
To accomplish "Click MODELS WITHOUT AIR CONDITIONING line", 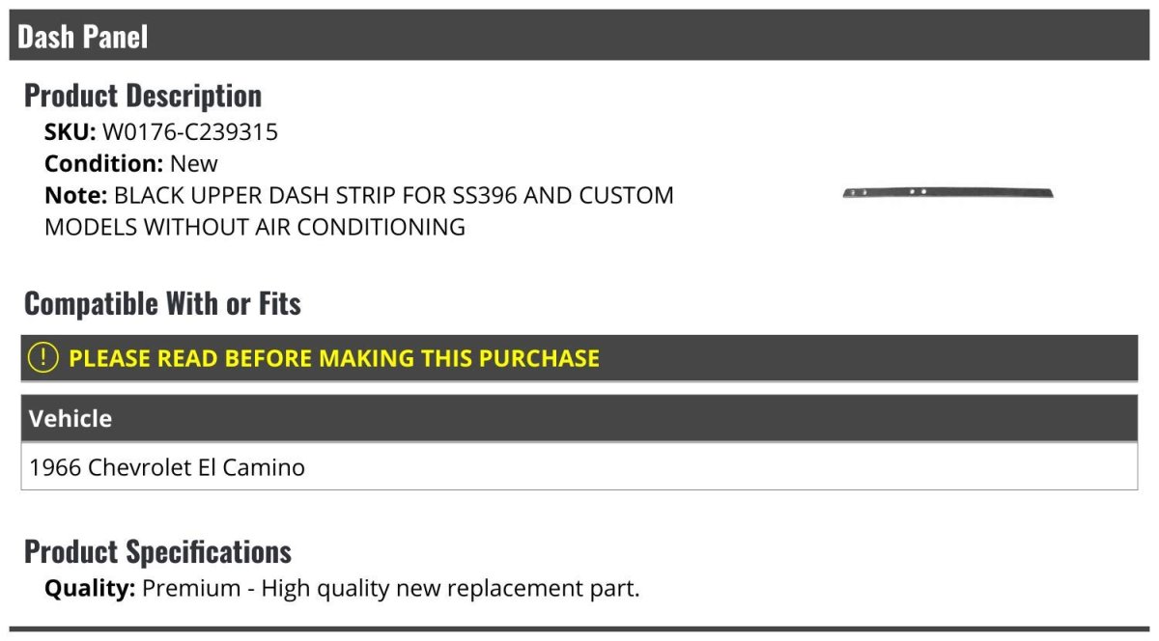I will (255, 228).
